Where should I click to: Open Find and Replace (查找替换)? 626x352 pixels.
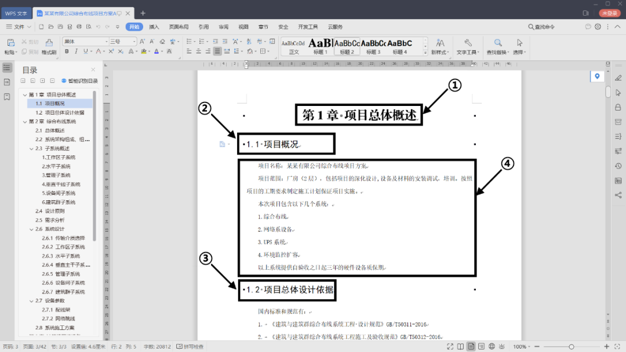497,46
